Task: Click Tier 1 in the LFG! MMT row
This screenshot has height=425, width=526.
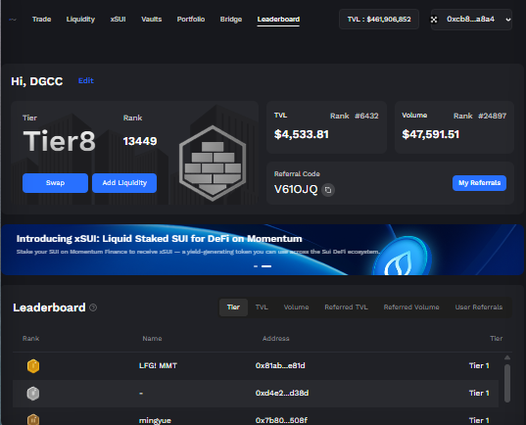Action: point(479,365)
